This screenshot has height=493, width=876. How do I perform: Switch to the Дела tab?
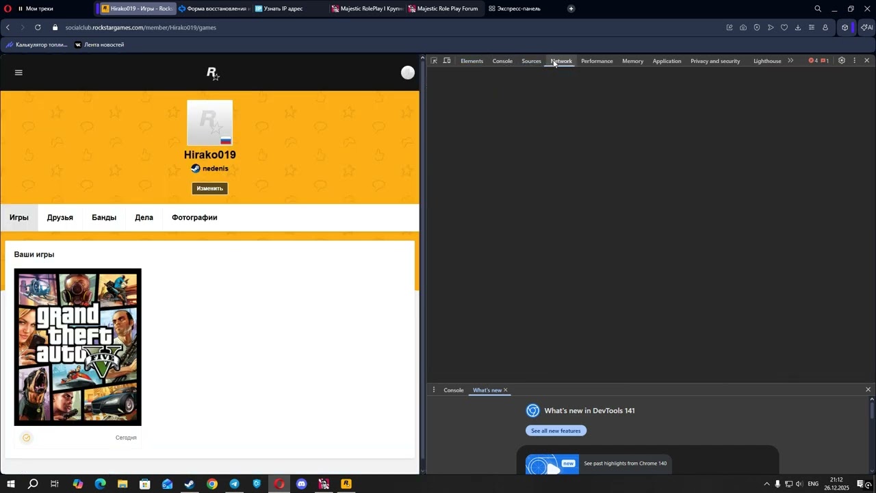click(144, 218)
